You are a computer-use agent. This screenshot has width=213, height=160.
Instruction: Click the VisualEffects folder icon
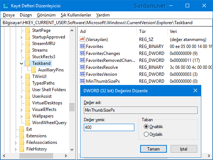pos(27,109)
